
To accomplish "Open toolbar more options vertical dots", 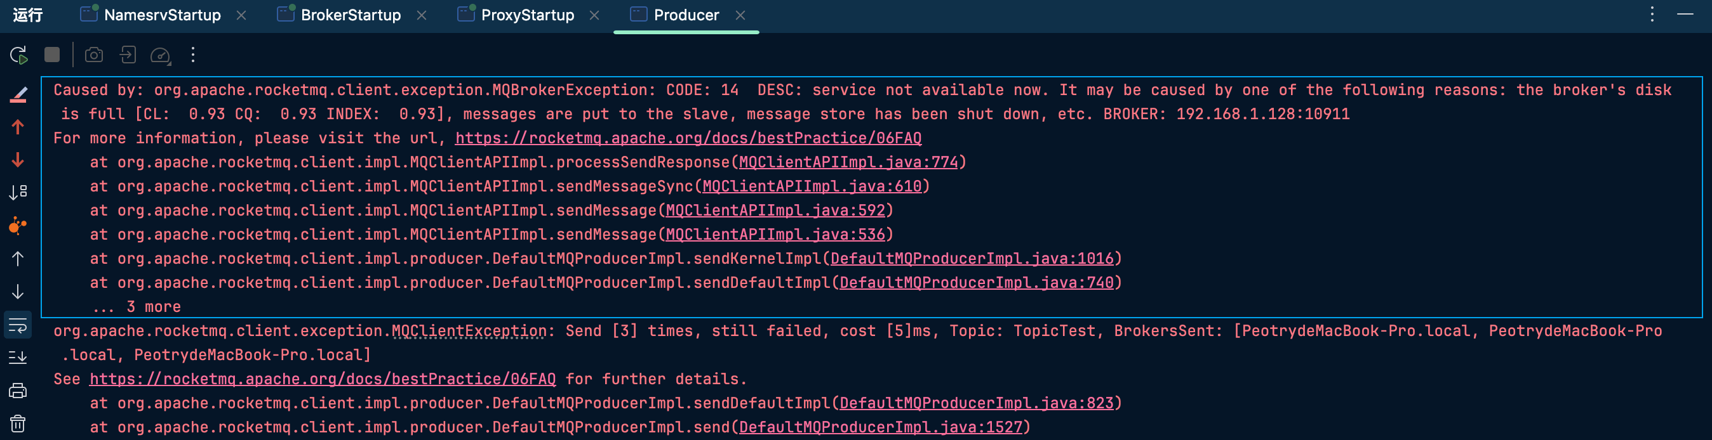I will click(x=194, y=55).
